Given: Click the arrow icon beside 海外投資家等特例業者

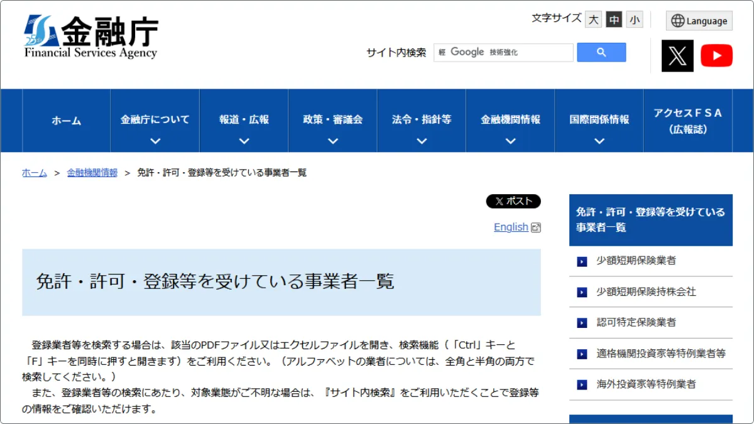Looking at the screenshot, I should (x=581, y=384).
